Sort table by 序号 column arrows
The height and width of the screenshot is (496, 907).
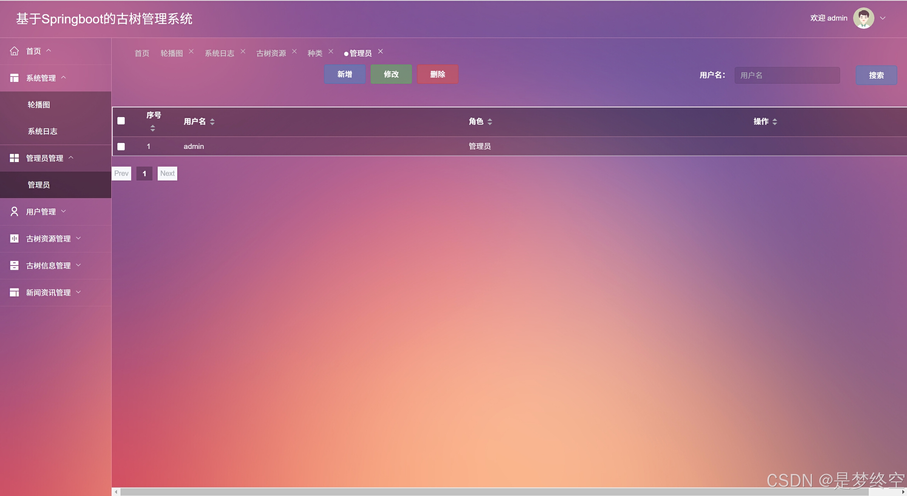point(152,128)
